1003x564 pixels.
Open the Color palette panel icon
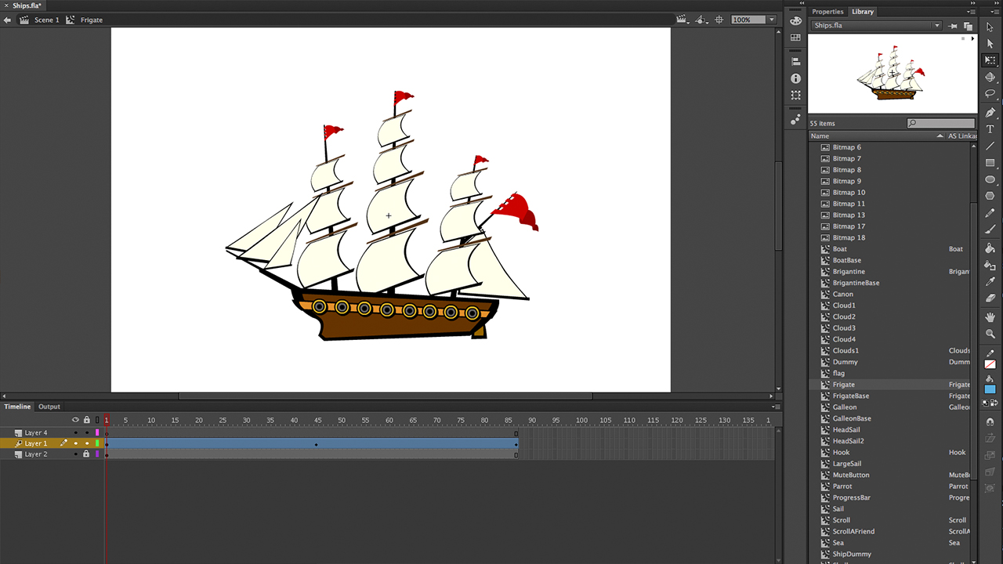[x=796, y=21]
